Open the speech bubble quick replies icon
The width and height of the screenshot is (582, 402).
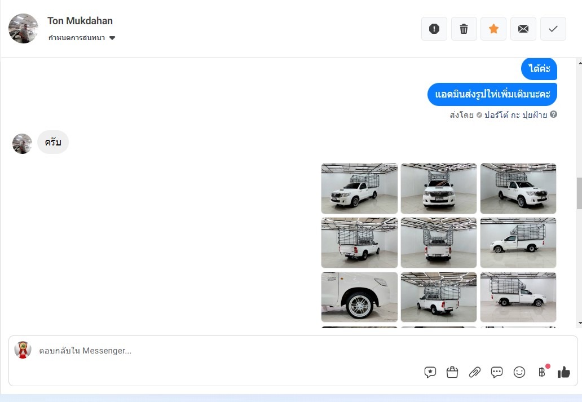click(497, 372)
